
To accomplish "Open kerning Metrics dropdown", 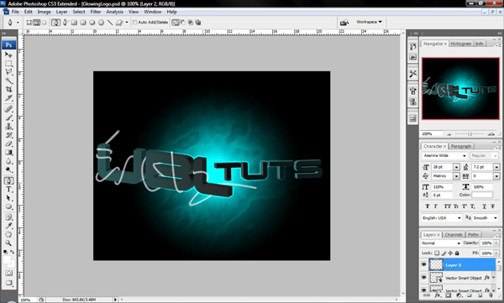I will (x=456, y=176).
